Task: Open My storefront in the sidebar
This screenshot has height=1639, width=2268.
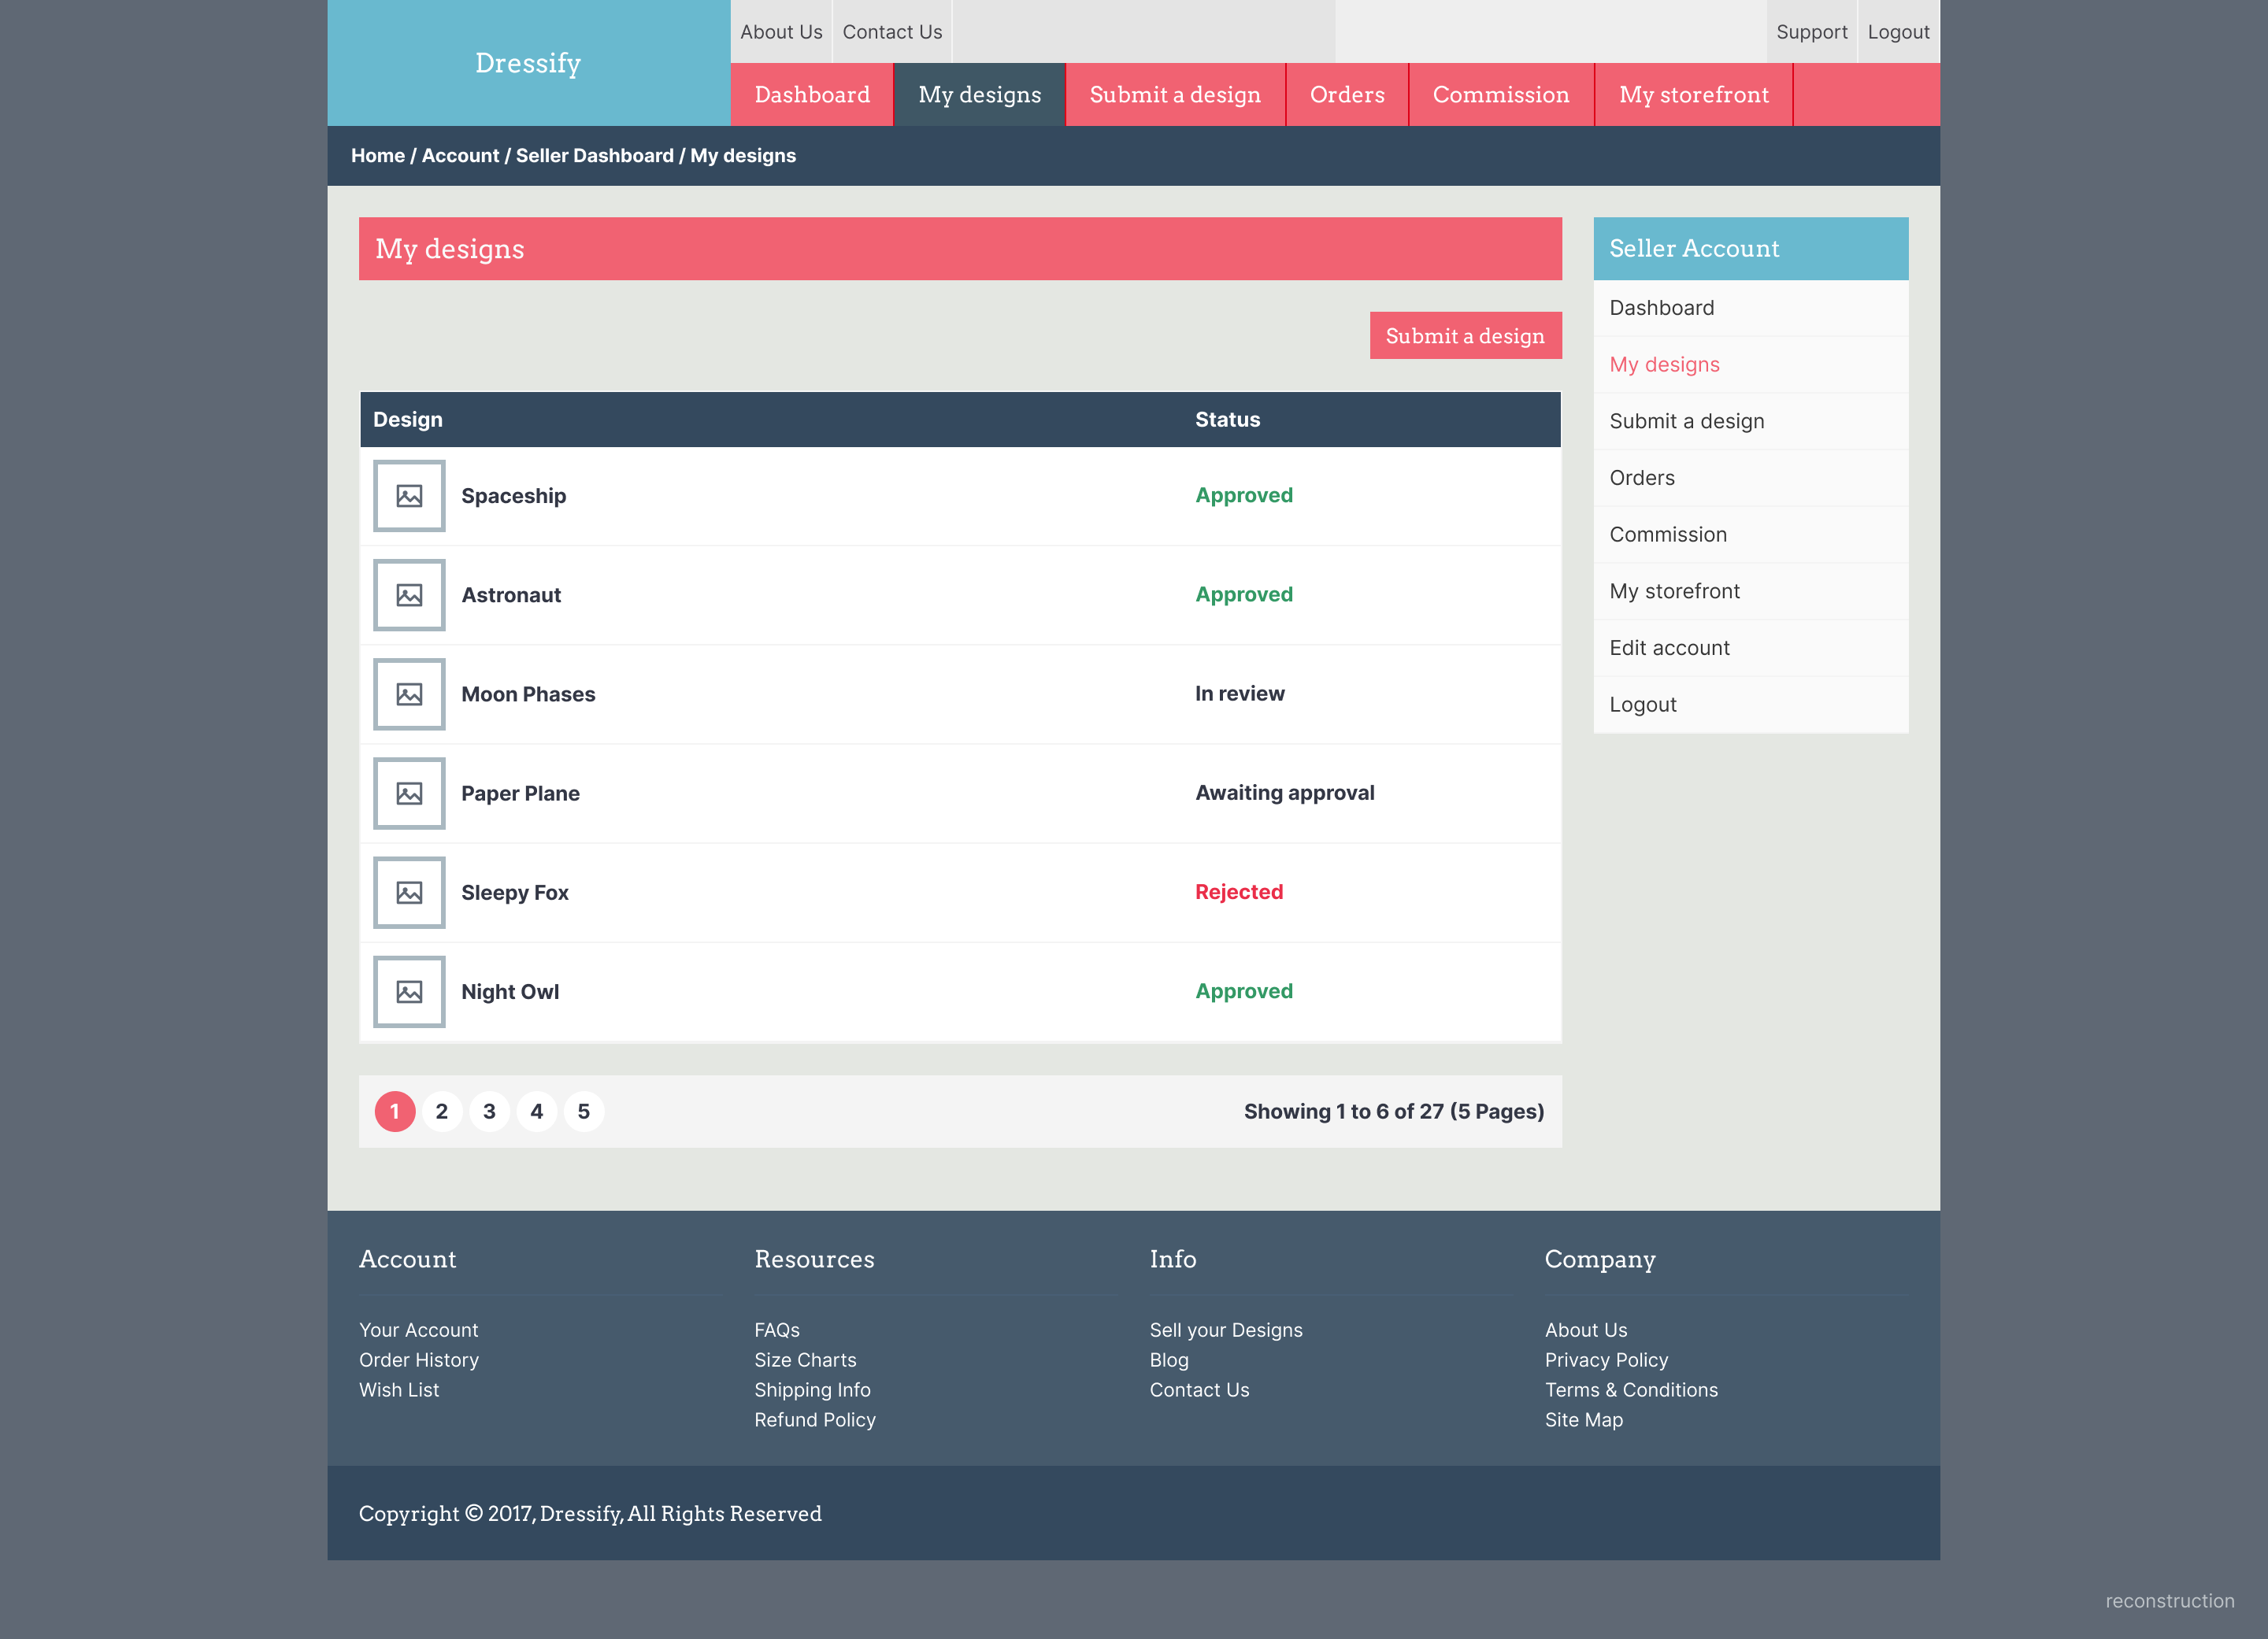Action: (x=1750, y=592)
